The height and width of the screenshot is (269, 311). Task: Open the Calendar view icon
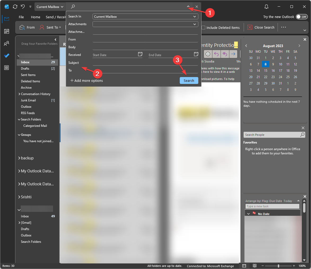pyautogui.click(x=7, y=31)
